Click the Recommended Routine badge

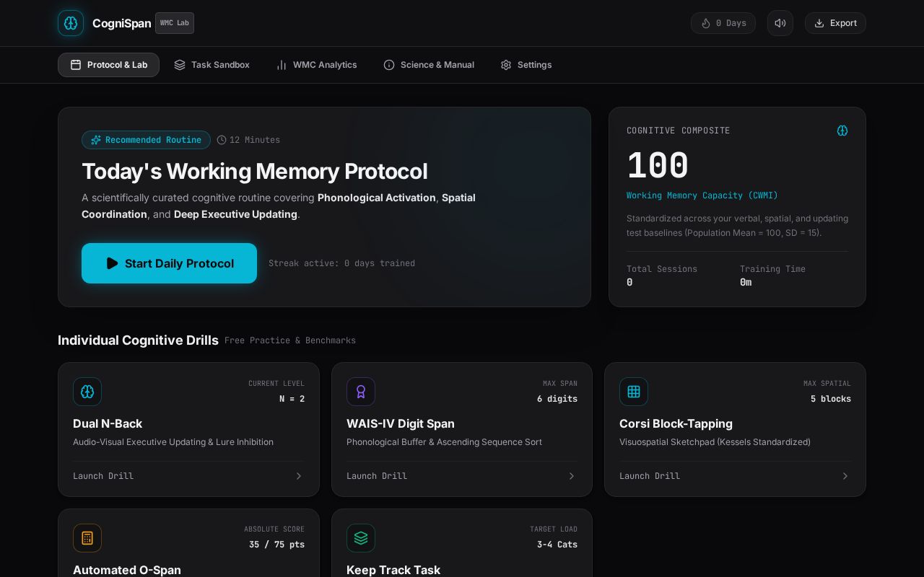(146, 140)
